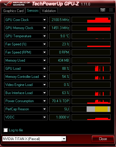Click the 434 MB memory used value
Image resolution: width=116 pixels, height=147 pixels.
60,60
